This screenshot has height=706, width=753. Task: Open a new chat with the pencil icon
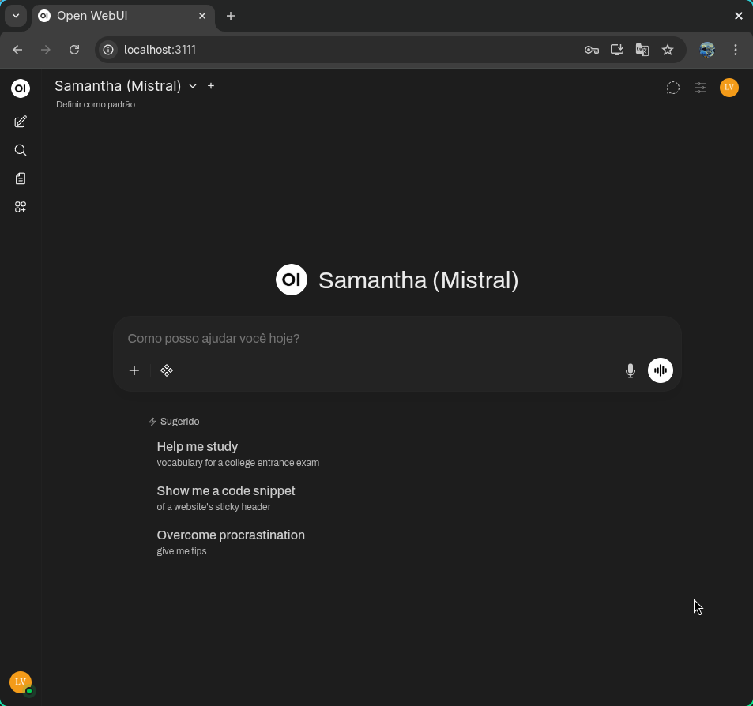(21, 122)
